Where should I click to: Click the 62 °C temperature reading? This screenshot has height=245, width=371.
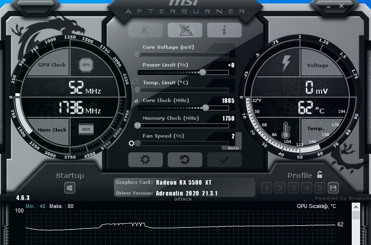click(311, 107)
